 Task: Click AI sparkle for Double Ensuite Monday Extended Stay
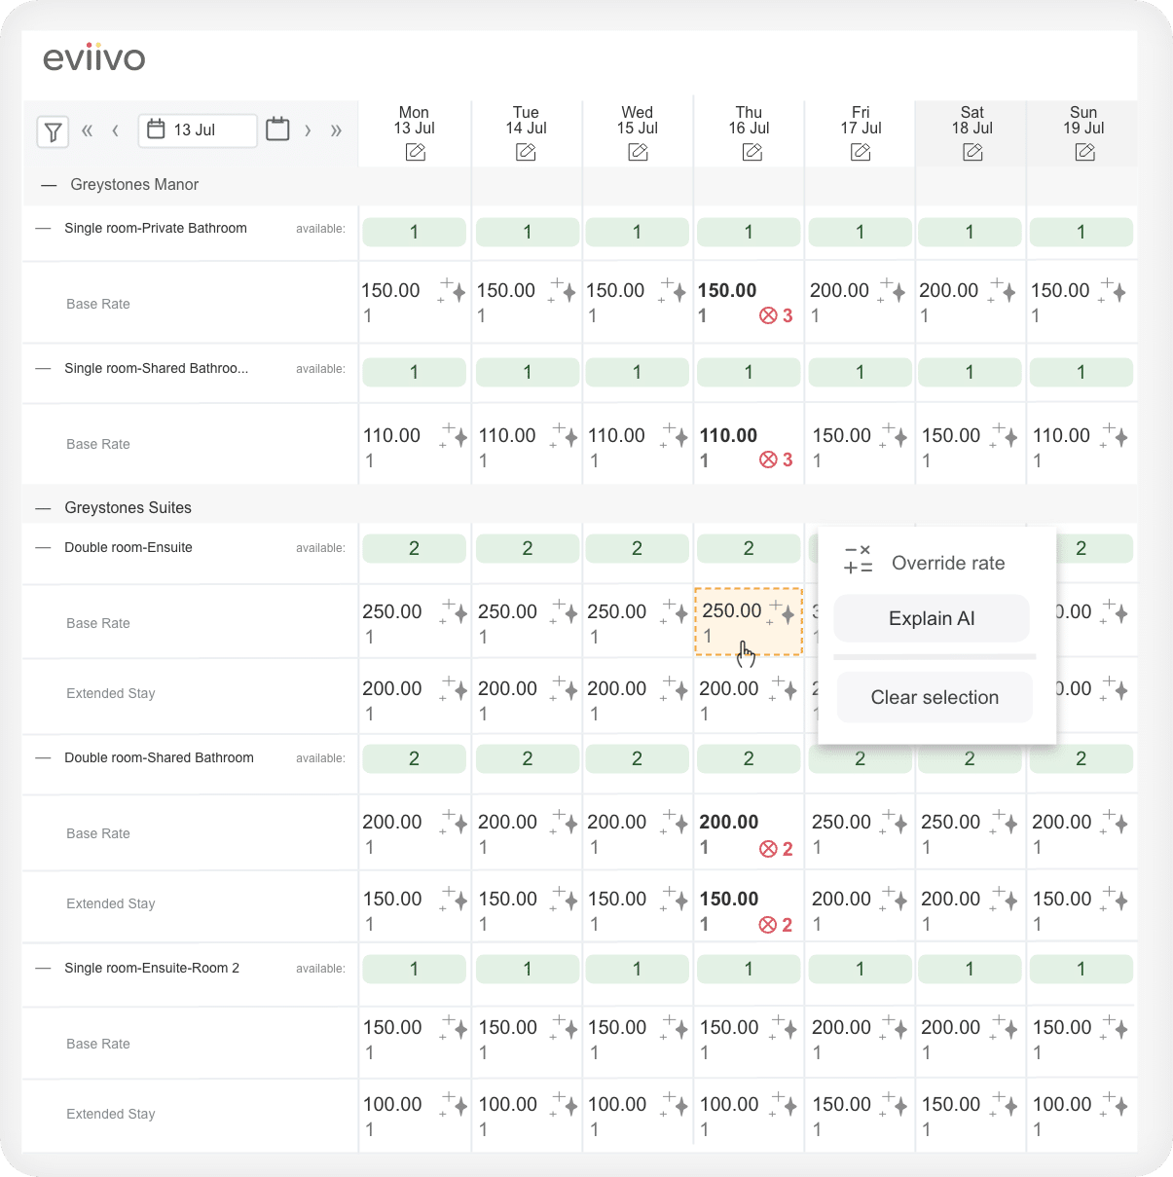coord(454,688)
